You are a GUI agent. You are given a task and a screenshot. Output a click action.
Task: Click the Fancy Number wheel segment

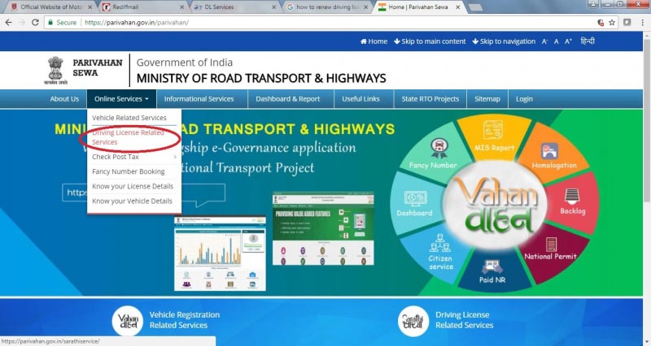pyautogui.click(x=434, y=154)
